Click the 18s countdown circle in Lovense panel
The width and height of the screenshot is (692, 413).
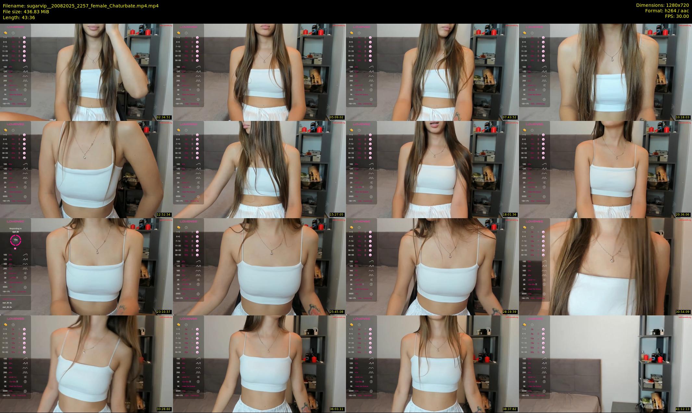15,240
